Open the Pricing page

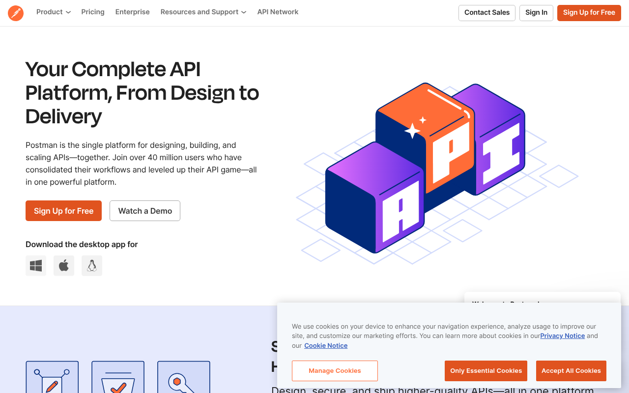92,12
